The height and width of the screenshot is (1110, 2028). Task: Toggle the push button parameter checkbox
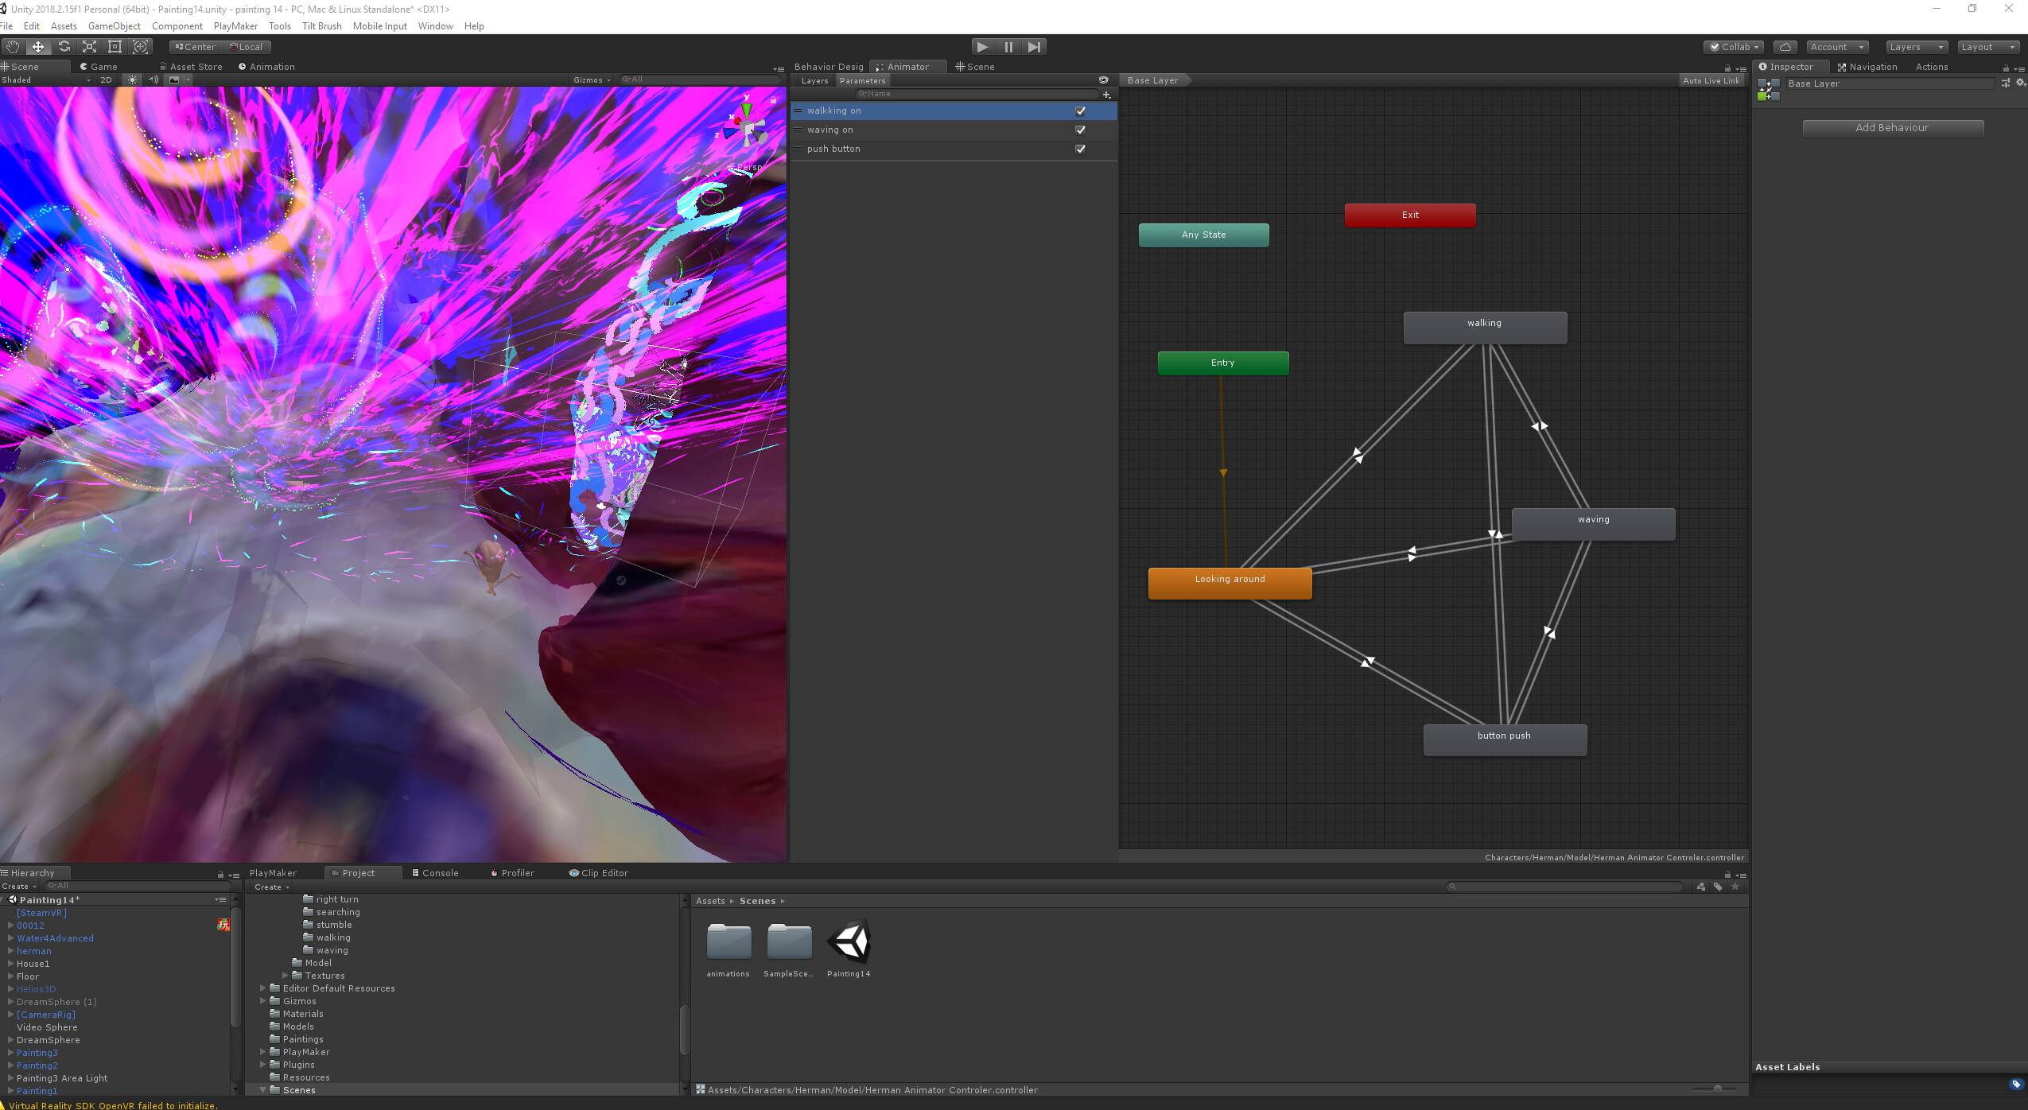pos(1080,149)
